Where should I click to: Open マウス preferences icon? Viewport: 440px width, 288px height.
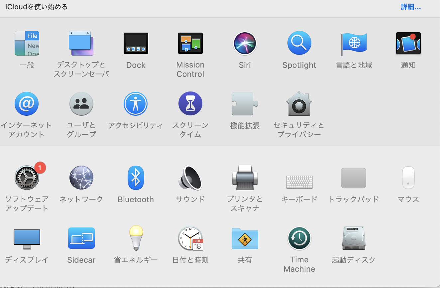408,178
